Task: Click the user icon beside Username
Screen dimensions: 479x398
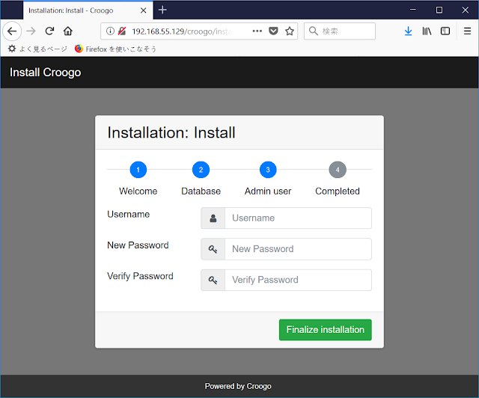Action: (213, 218)
